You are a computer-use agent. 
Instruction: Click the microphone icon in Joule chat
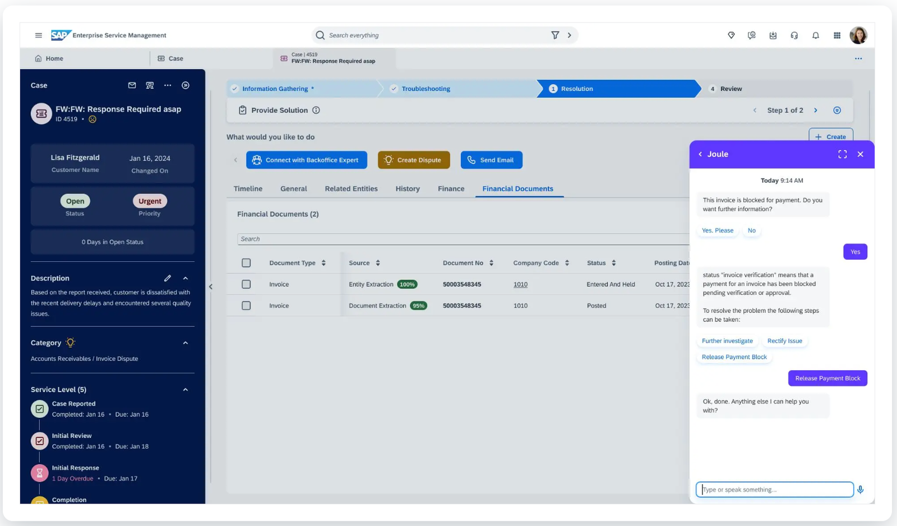click(x=861, y=490)
